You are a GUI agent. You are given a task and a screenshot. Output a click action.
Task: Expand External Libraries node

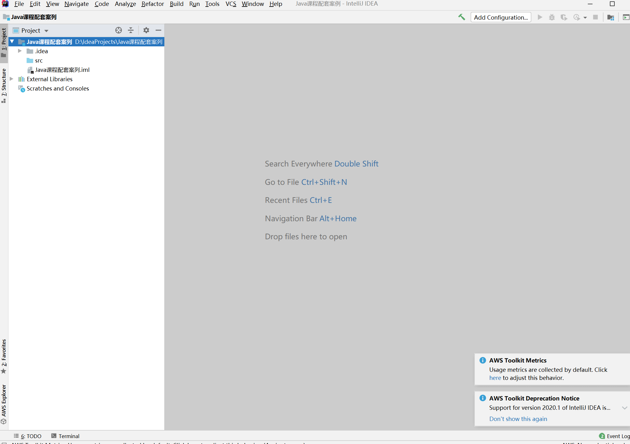12,79
